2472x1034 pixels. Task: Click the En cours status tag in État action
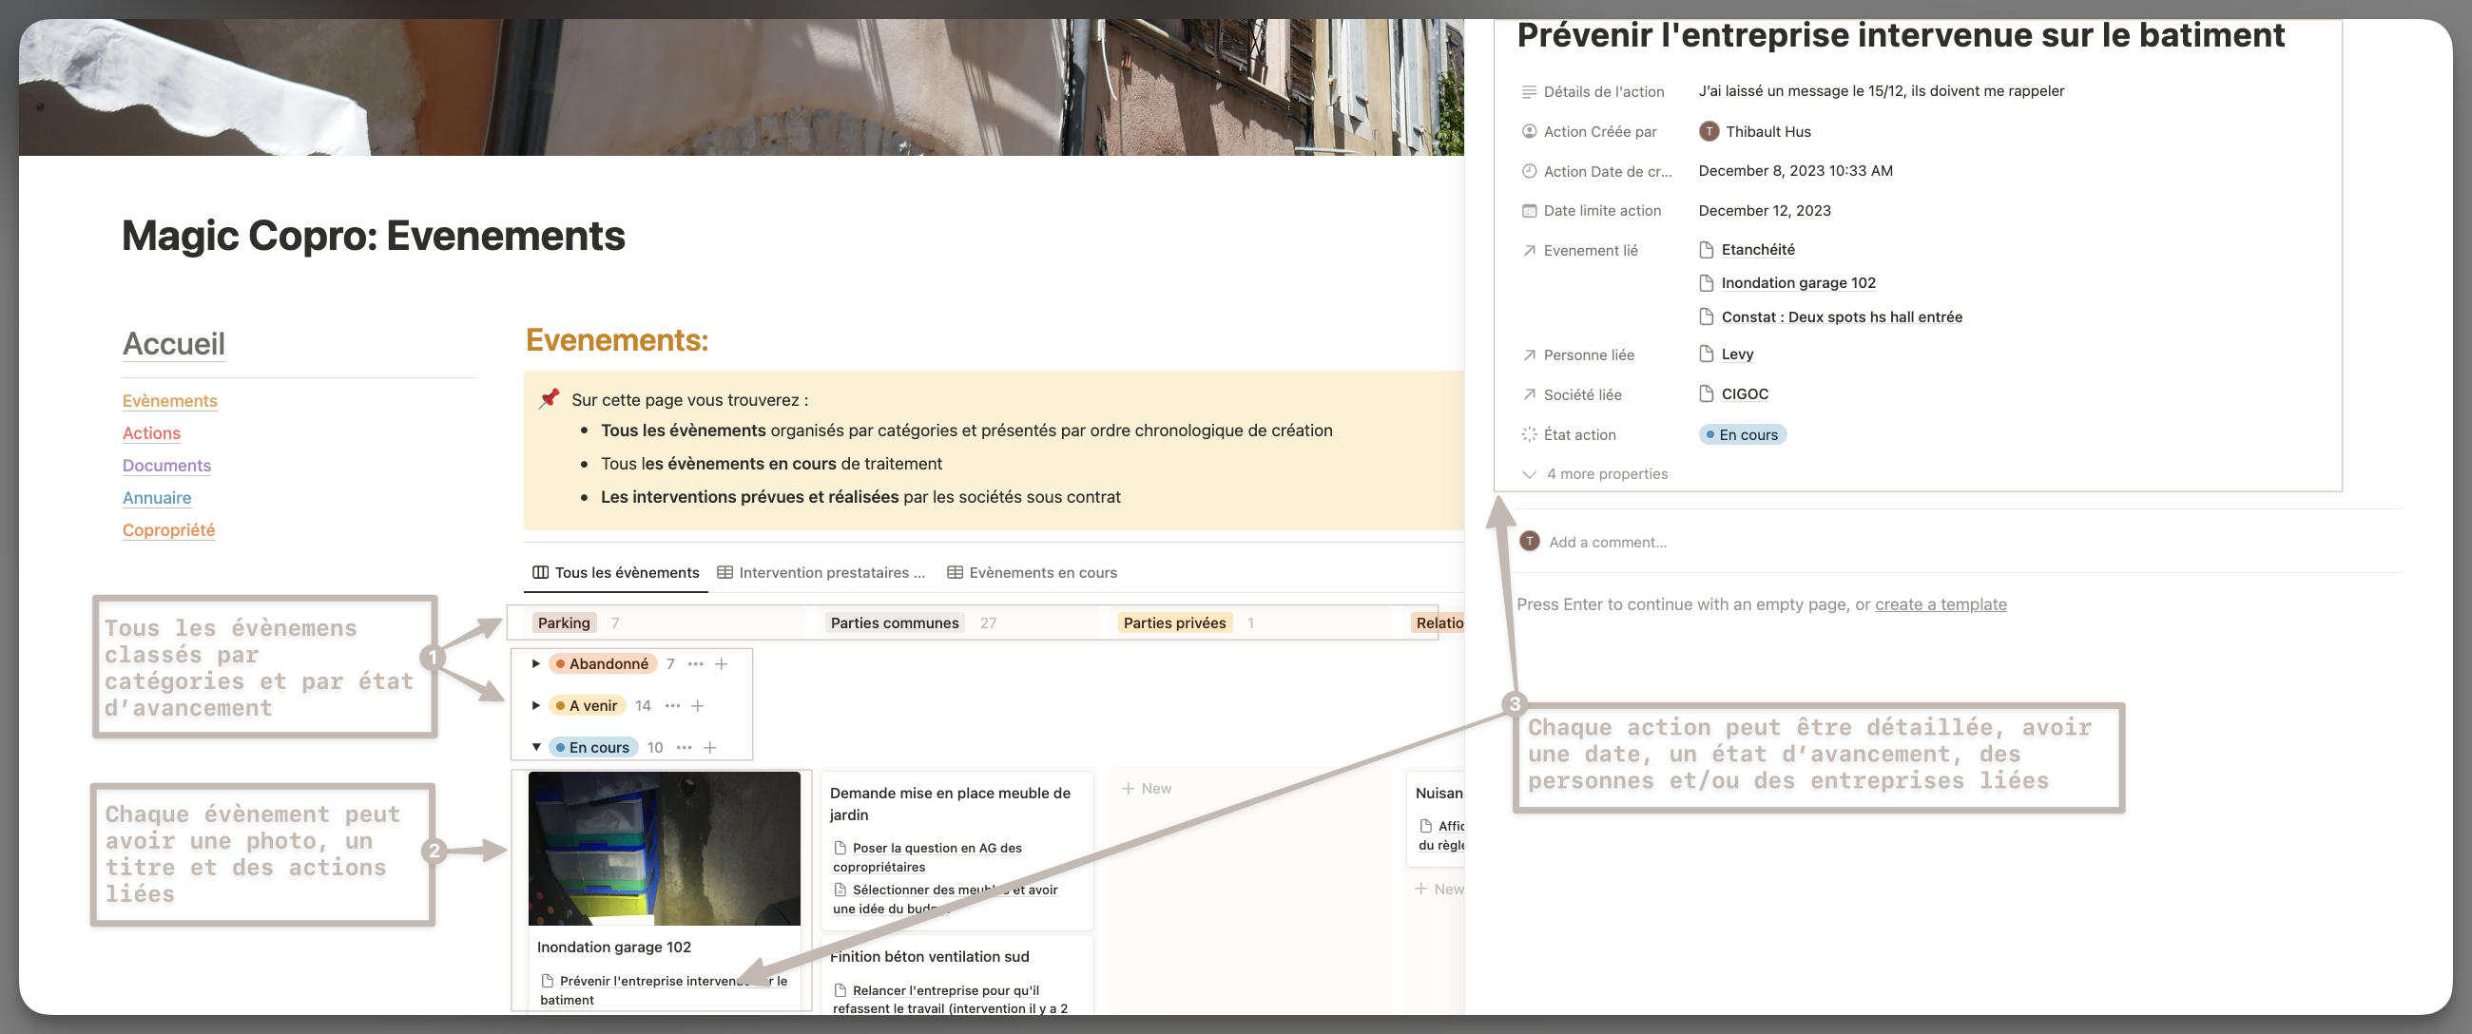tap(1742, 434)
